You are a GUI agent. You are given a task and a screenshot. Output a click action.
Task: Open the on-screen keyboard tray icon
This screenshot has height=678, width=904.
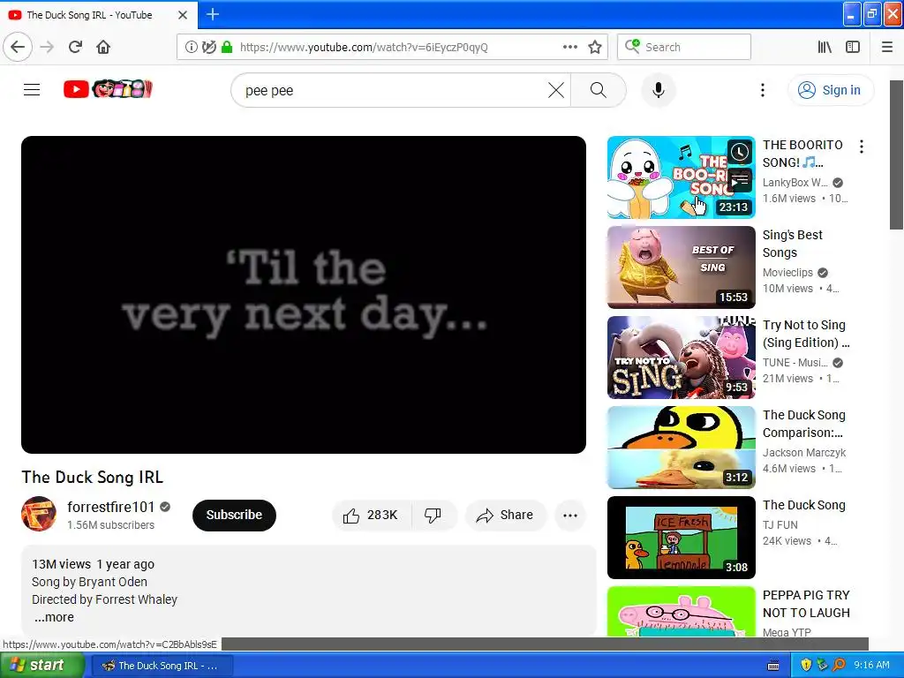773,666
